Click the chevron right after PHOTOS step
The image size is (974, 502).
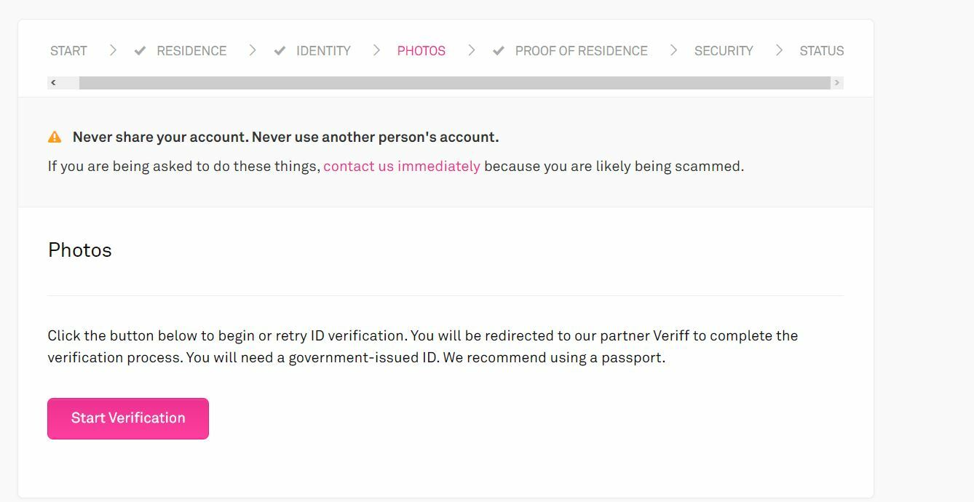click(472, 50)
